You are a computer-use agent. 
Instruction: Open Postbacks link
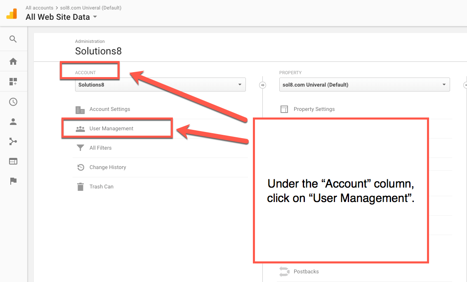pos(306,272)
